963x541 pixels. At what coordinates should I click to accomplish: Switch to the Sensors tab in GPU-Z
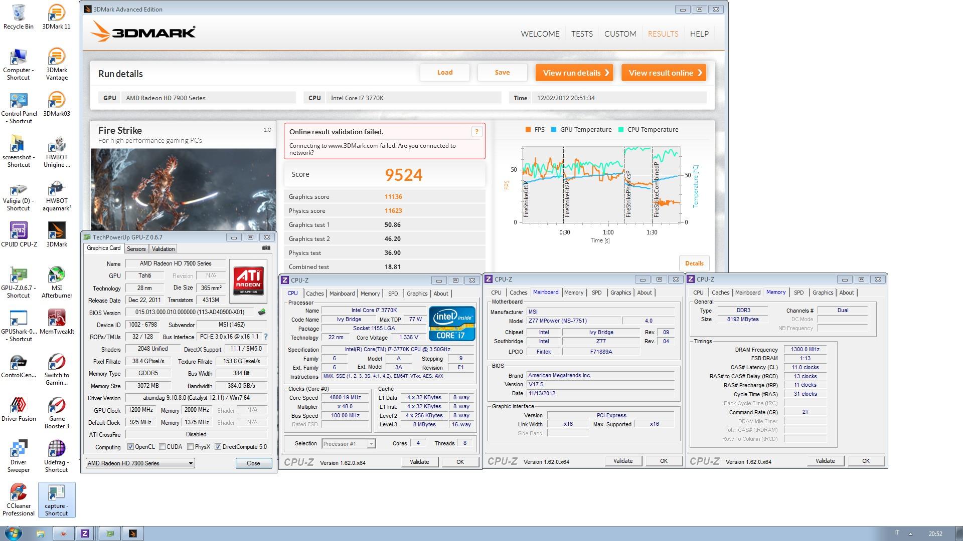pos(136,249)
